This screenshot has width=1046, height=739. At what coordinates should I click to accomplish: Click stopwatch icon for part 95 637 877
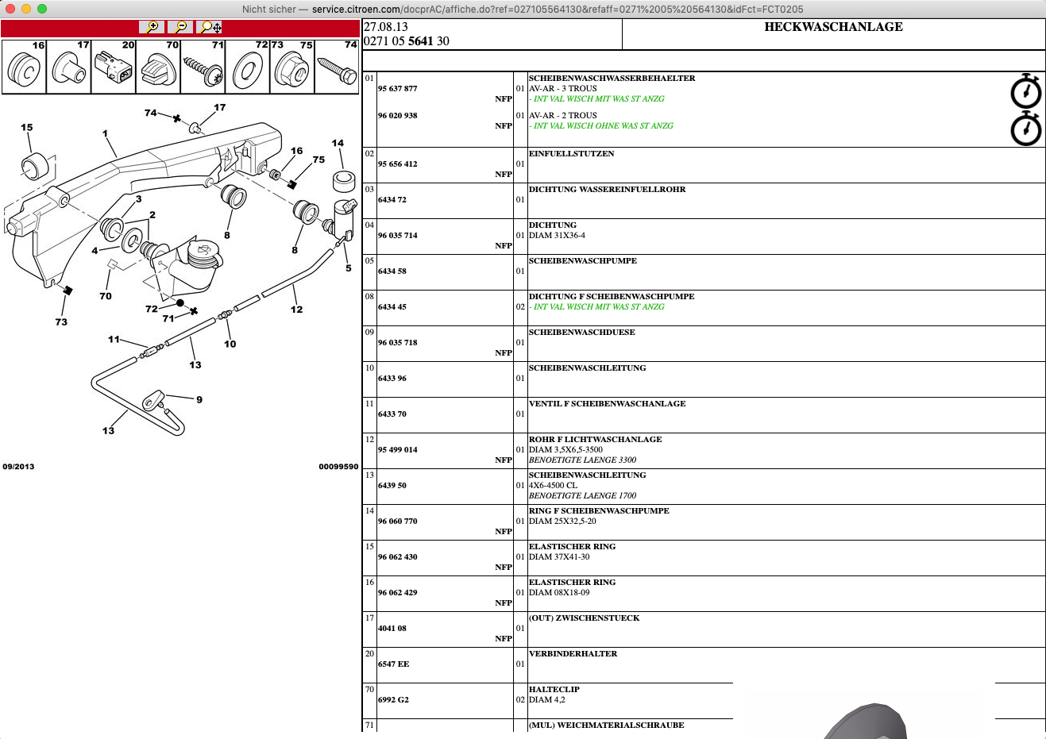(1025, 91)
